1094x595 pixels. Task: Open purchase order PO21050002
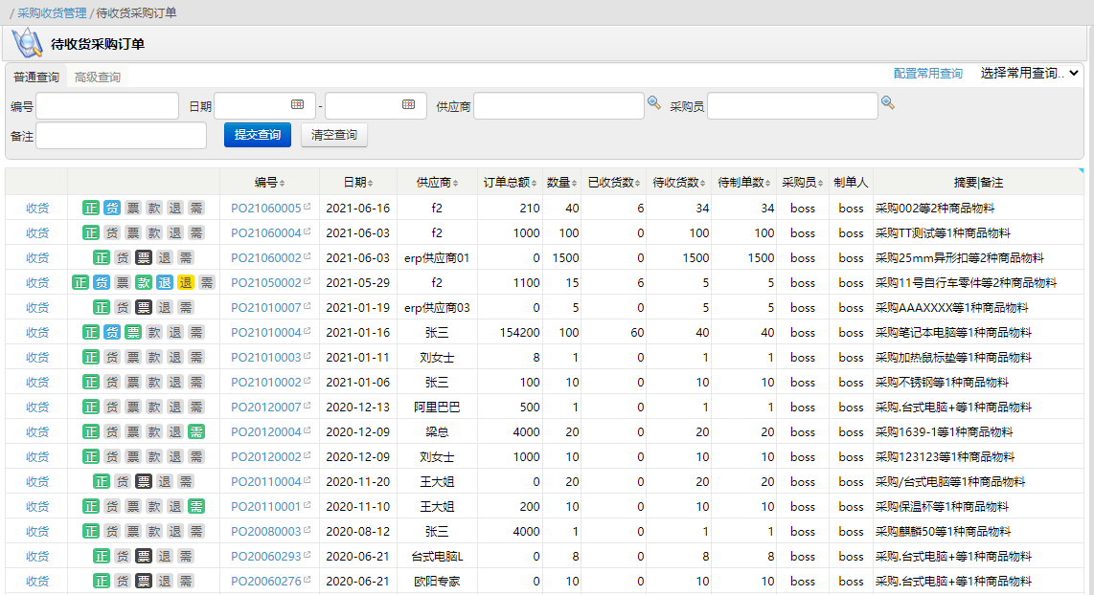click(x=265, y=282)
